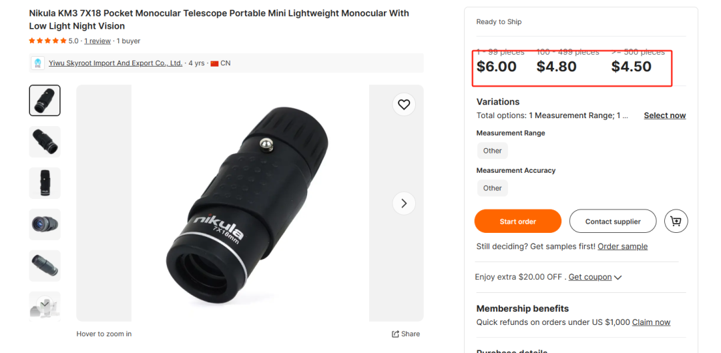This screenshot has width=721, height=353.
Task: Click the supplier logo icon
Action: pos(37,63)
